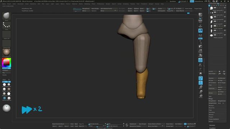Click the white gizmo sphere at bottom left
Image resolution: width=230 pixels, height=129 pixels.
6,108
